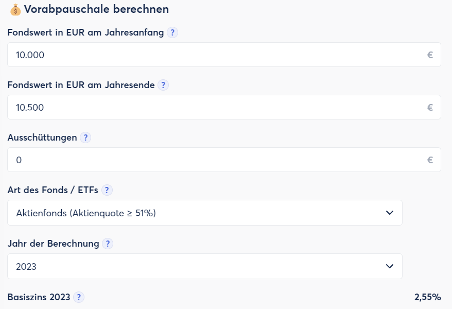This screenshot has width=452, height=309.
Task: Click the Basiszins 2023 label text
Action: 39,298
